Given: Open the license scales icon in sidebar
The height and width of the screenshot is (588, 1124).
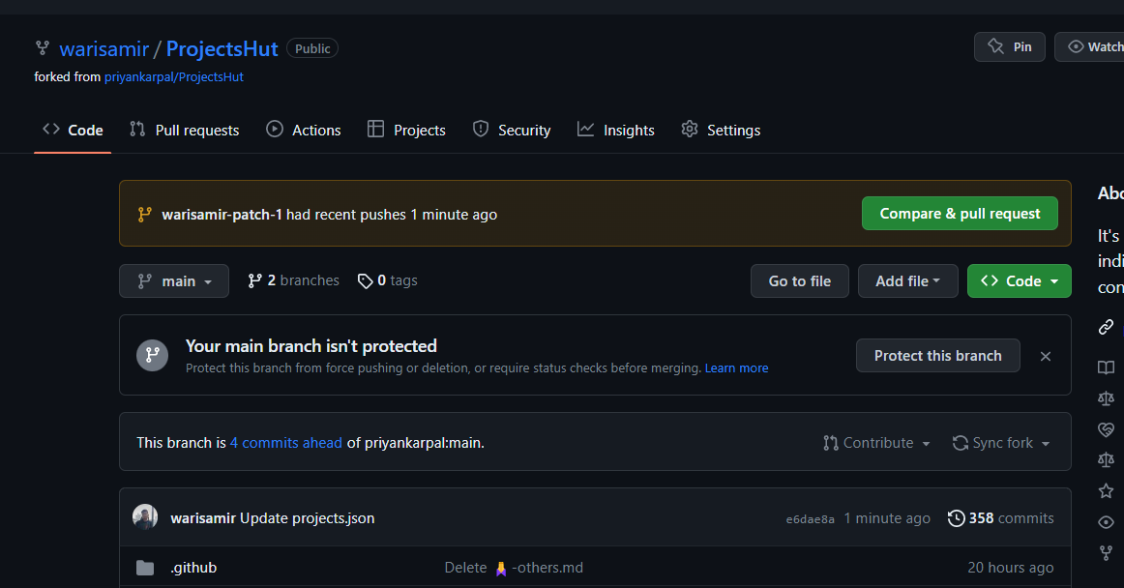Looking at the screenshot, I should [x=1106, y=397].
